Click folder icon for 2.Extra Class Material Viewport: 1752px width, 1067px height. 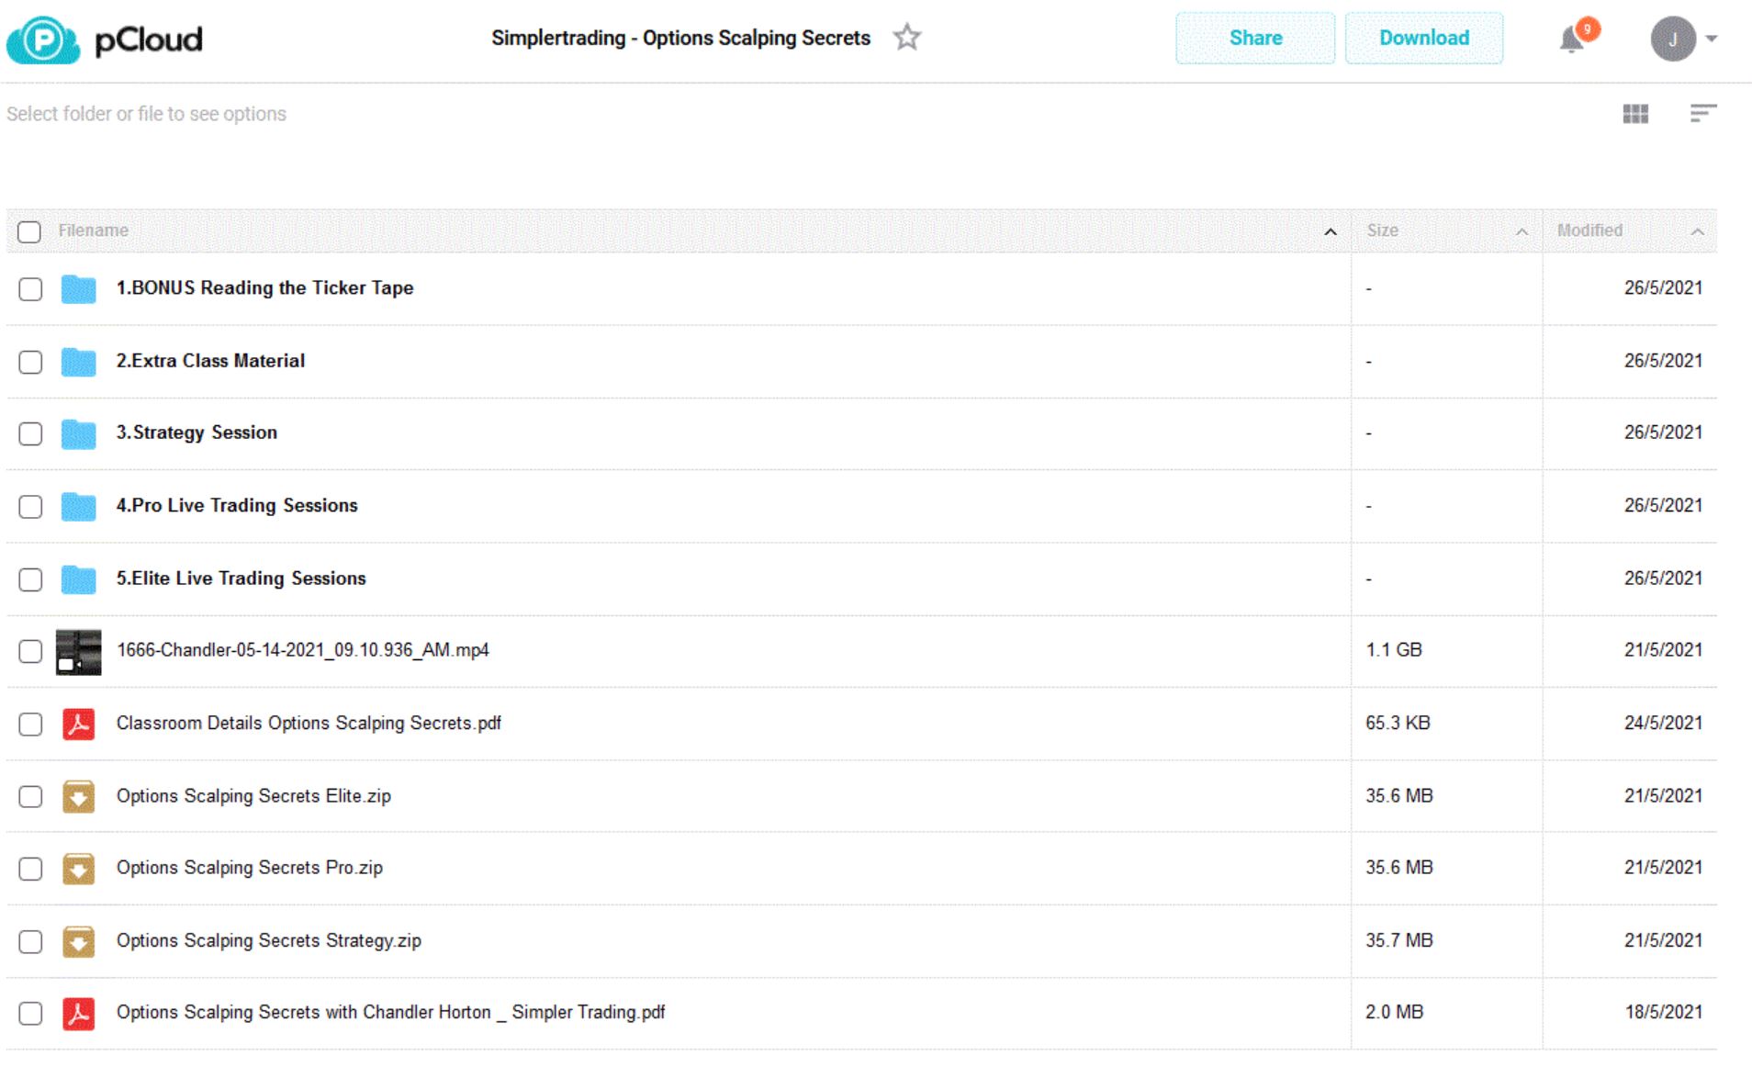(79, 362)
